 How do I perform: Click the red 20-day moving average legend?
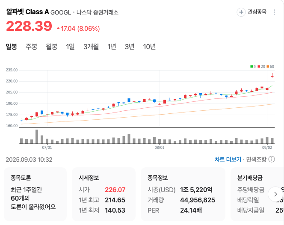(x=261, y=66)
